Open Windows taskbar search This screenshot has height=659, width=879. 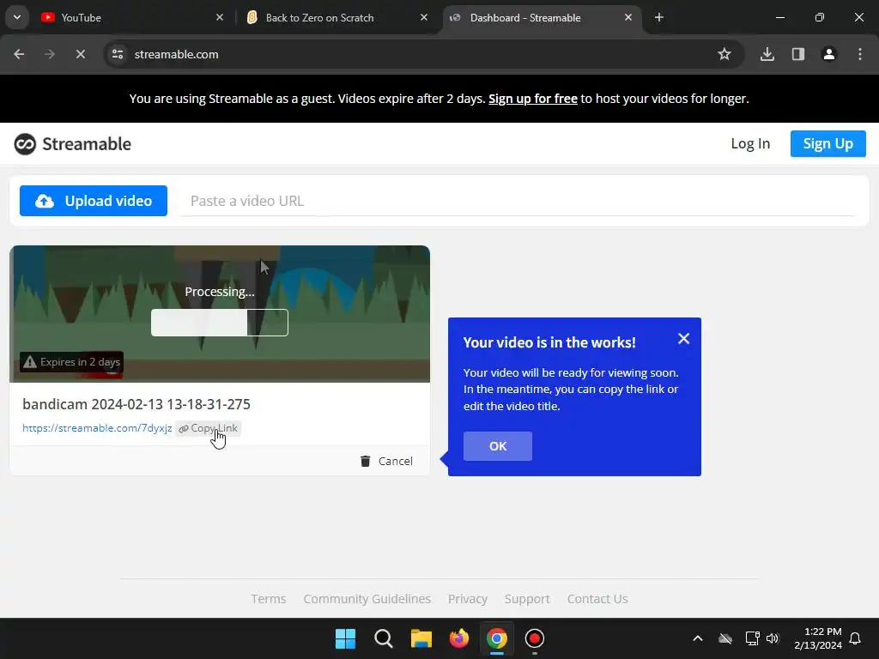point(384,638)
